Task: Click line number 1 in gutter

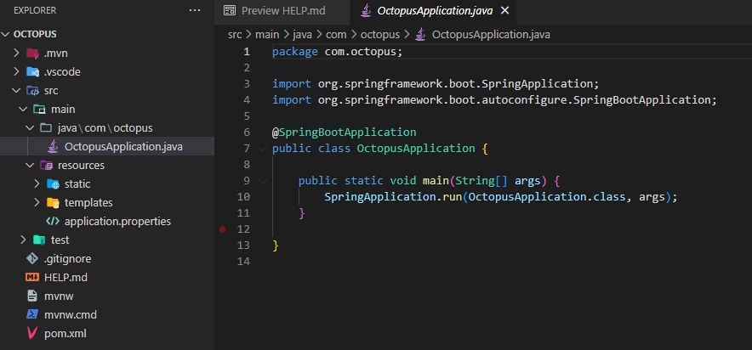Action: 247,52
